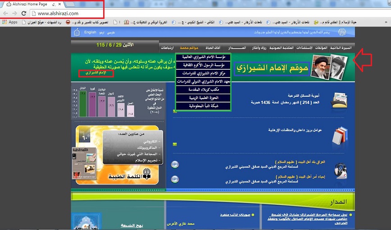Open the الإستفتاءات menu
The width and height of the screenshot is (391, 230).
pos(304,48)
